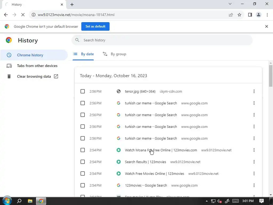
Task: Open actions menu for Search Results 123movies
Action: tap(254, 162)
